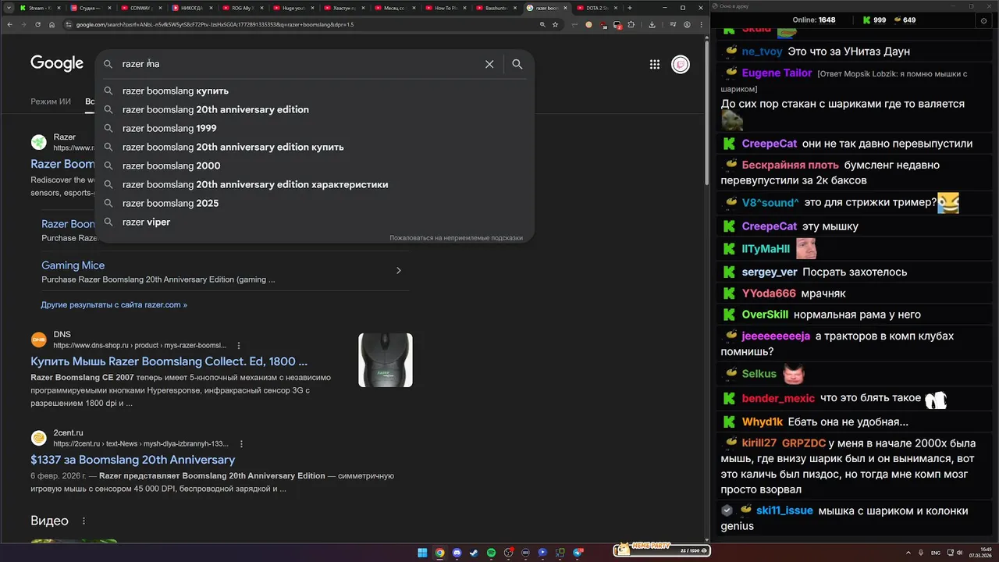Screen dimensions: 999x562
Task: Switch to the ROG Ally browser tab
Action: pyautogui.click(x=243, y=8)
